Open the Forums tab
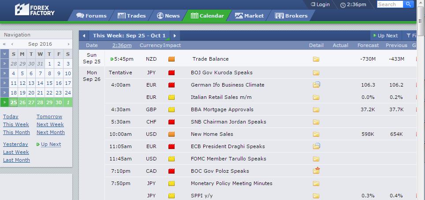 [x=91, y=16]
